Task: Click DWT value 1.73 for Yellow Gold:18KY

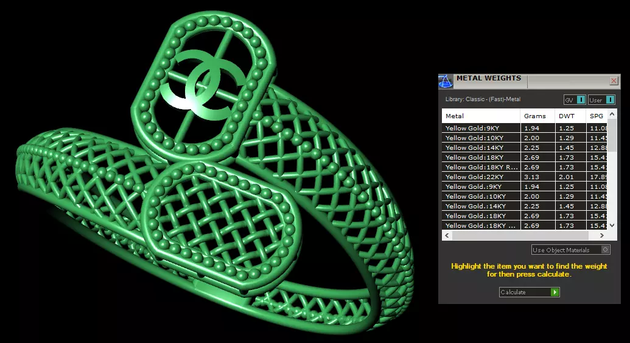Action: pyautogui.click(x=566, y=157)
